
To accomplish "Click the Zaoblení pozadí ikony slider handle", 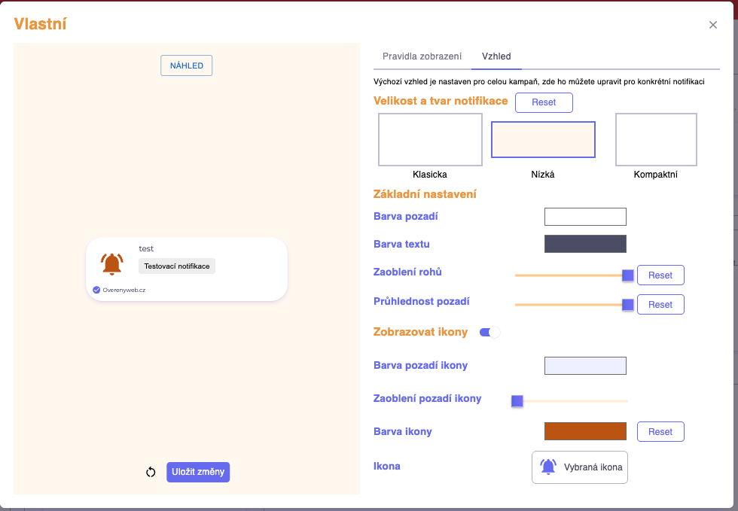I will [517, 401].
